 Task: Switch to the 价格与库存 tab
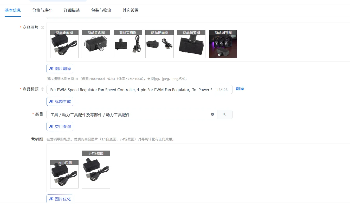pos(42,10)
